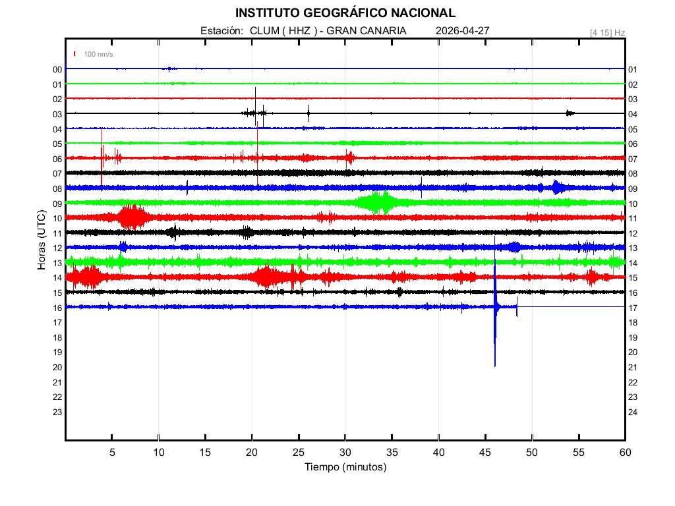Click the red burst near minute 7 on hour 10

(132, 217)
